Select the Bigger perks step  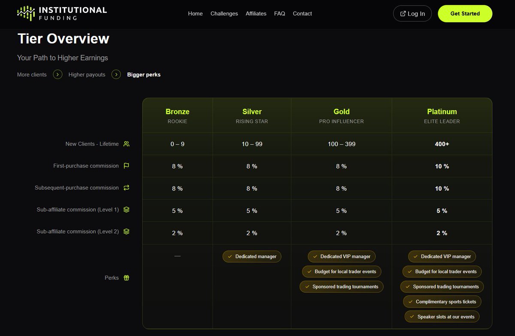tap(144, 75)
